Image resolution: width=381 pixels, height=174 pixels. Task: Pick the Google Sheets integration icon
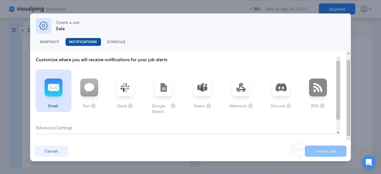[x=164, y=87]
